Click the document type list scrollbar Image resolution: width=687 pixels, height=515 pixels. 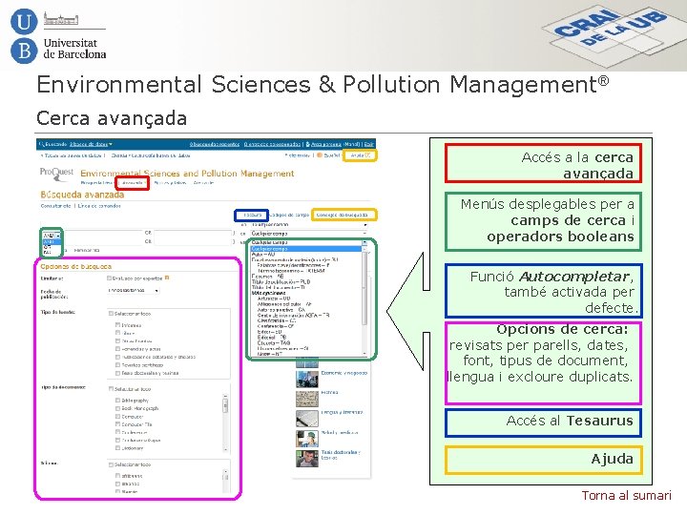click(x=225, y=423)
